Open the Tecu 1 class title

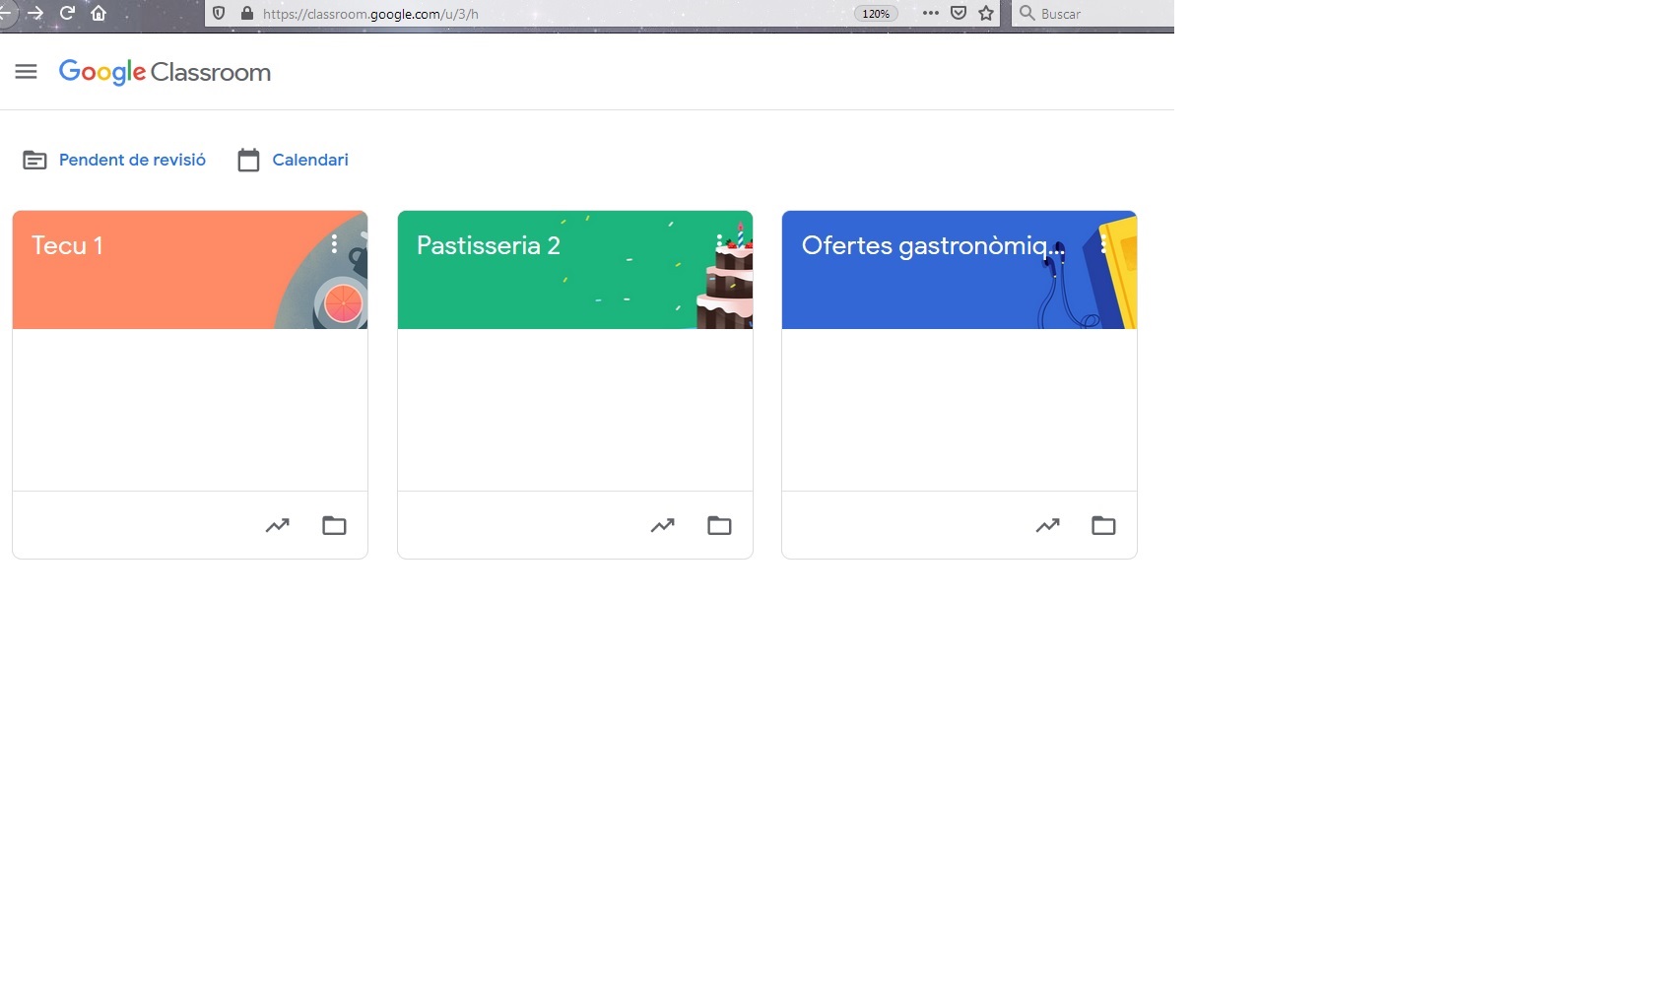pos(67,245)
